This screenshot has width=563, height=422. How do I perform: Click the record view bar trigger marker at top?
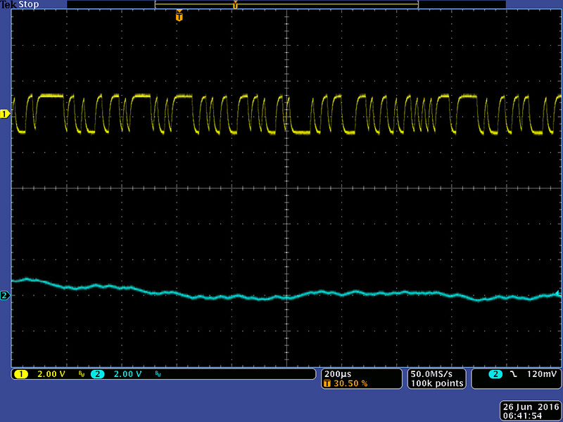pos(235,5)
